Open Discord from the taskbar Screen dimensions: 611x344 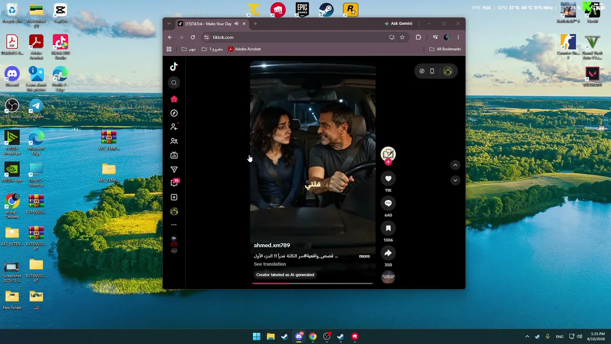click(299, 336)
